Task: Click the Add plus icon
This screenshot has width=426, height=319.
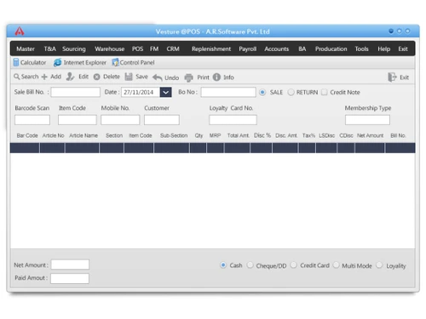Action: pos(44,77)
